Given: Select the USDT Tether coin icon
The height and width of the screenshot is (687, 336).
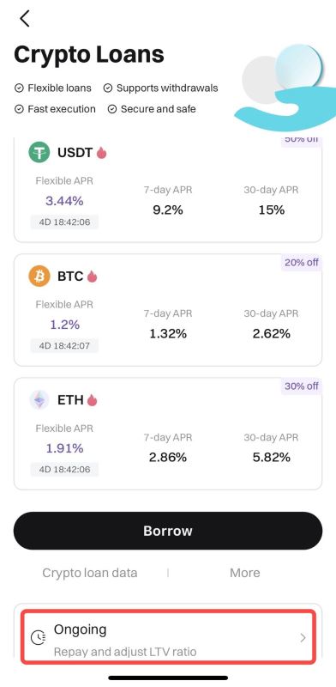Looking at the screenshot, I should click(39, 153).
